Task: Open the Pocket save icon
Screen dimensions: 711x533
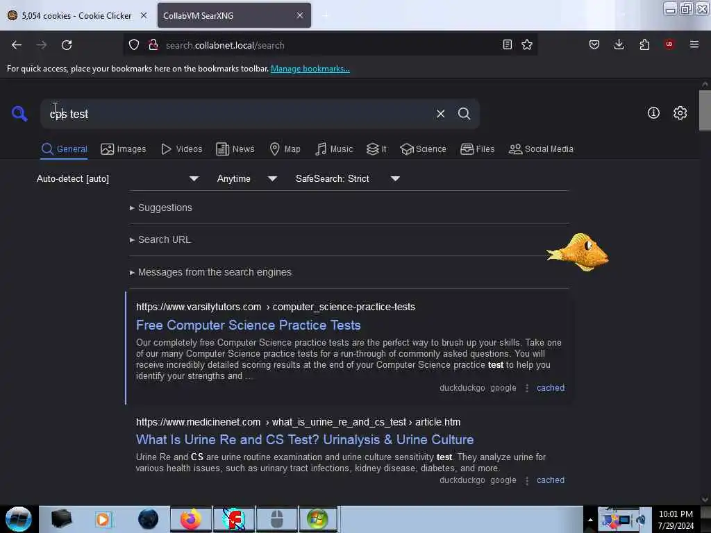Action: [594, 44]
